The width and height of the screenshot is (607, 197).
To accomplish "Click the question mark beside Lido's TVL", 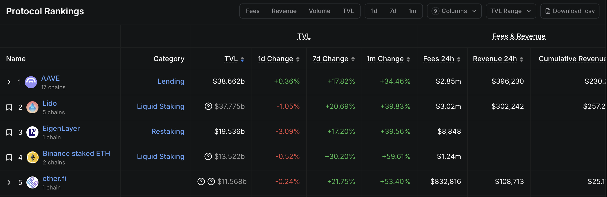I will pos(208,106).
